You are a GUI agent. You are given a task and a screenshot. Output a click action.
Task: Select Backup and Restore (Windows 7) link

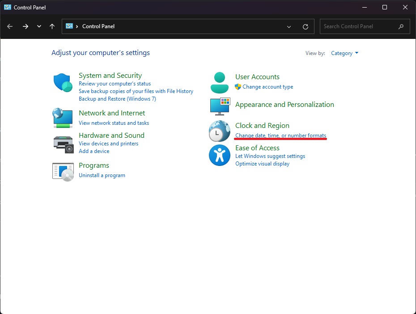click(117, 99)
